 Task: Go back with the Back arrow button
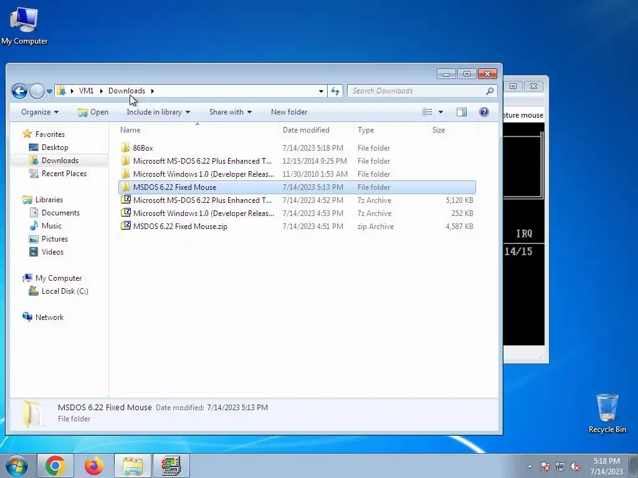[x=19, y=91]
